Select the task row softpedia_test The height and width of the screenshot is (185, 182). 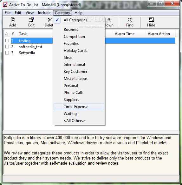(x=30, y=47)
